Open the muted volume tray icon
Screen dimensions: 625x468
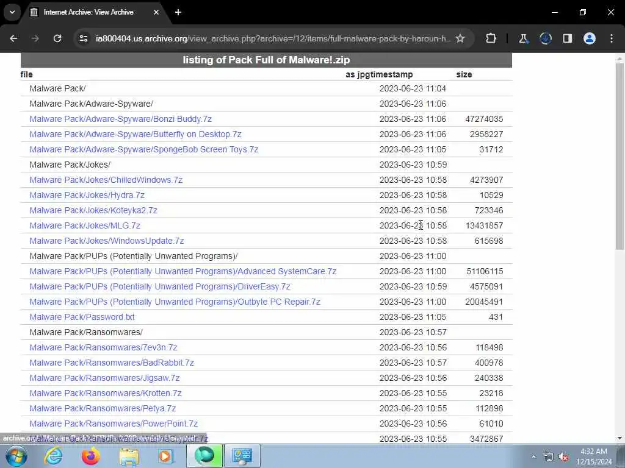(563, 456)
